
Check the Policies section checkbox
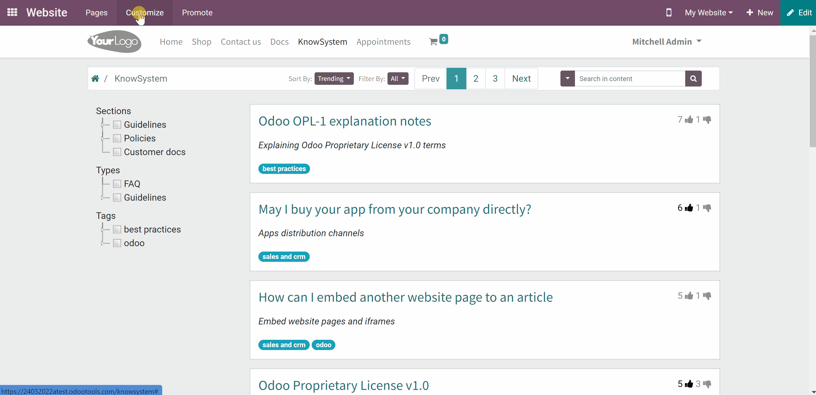click(x=117, y=138)
